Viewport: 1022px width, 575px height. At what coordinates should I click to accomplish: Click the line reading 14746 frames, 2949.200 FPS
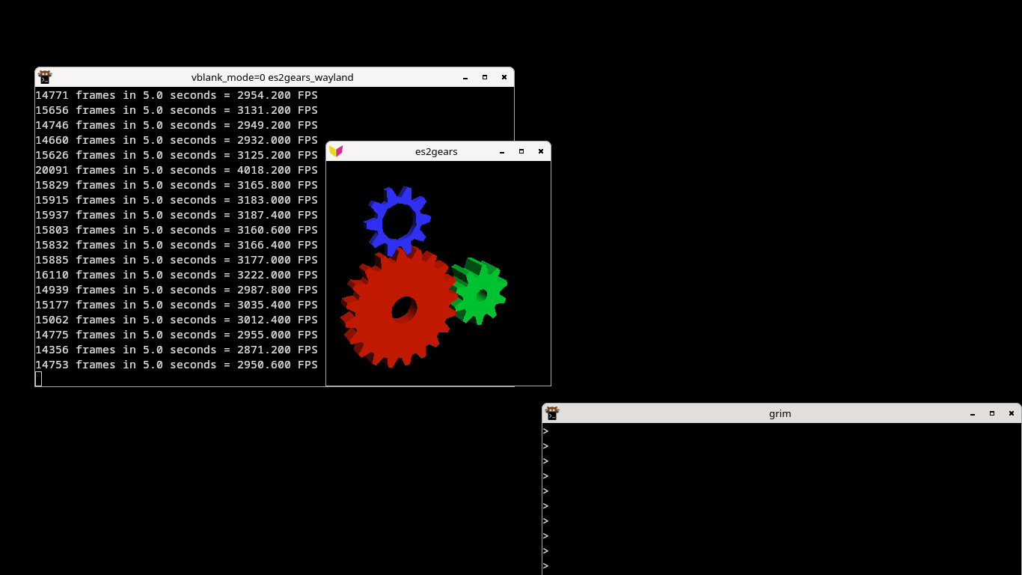[x=177, y=125]
